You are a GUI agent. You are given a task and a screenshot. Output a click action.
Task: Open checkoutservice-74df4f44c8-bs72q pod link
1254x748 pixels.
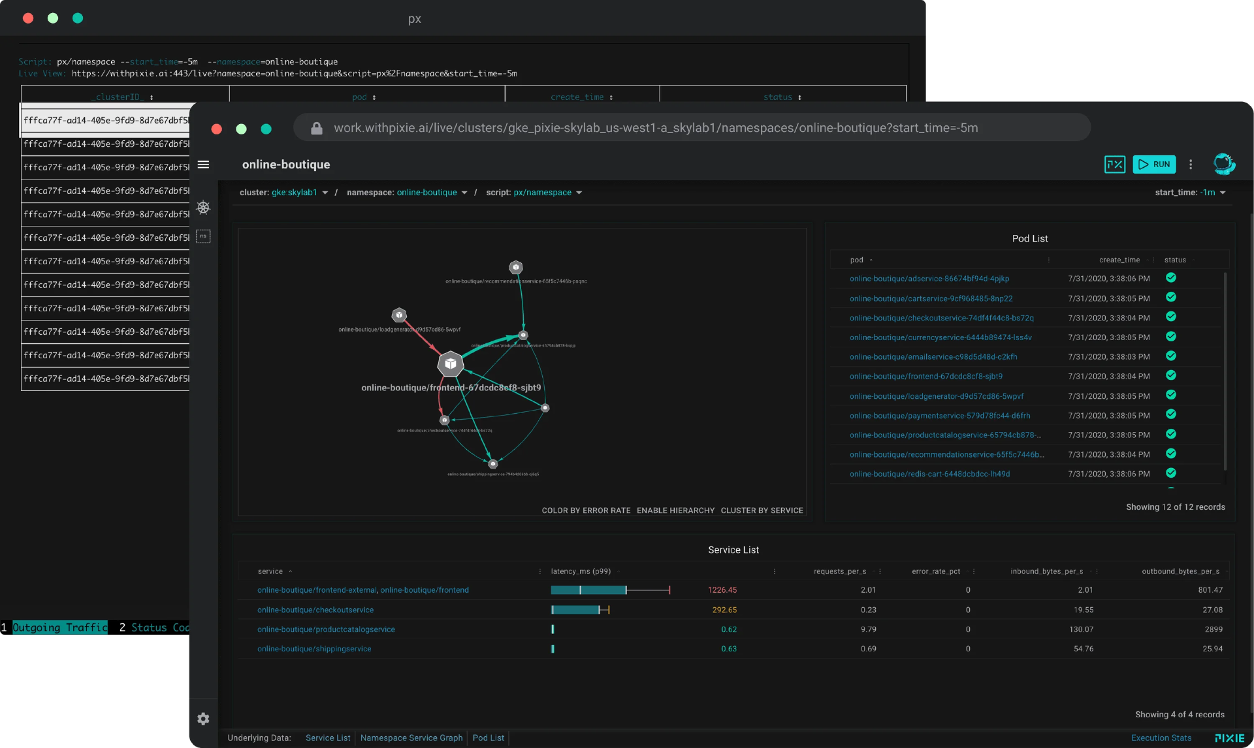pos(942,318)
